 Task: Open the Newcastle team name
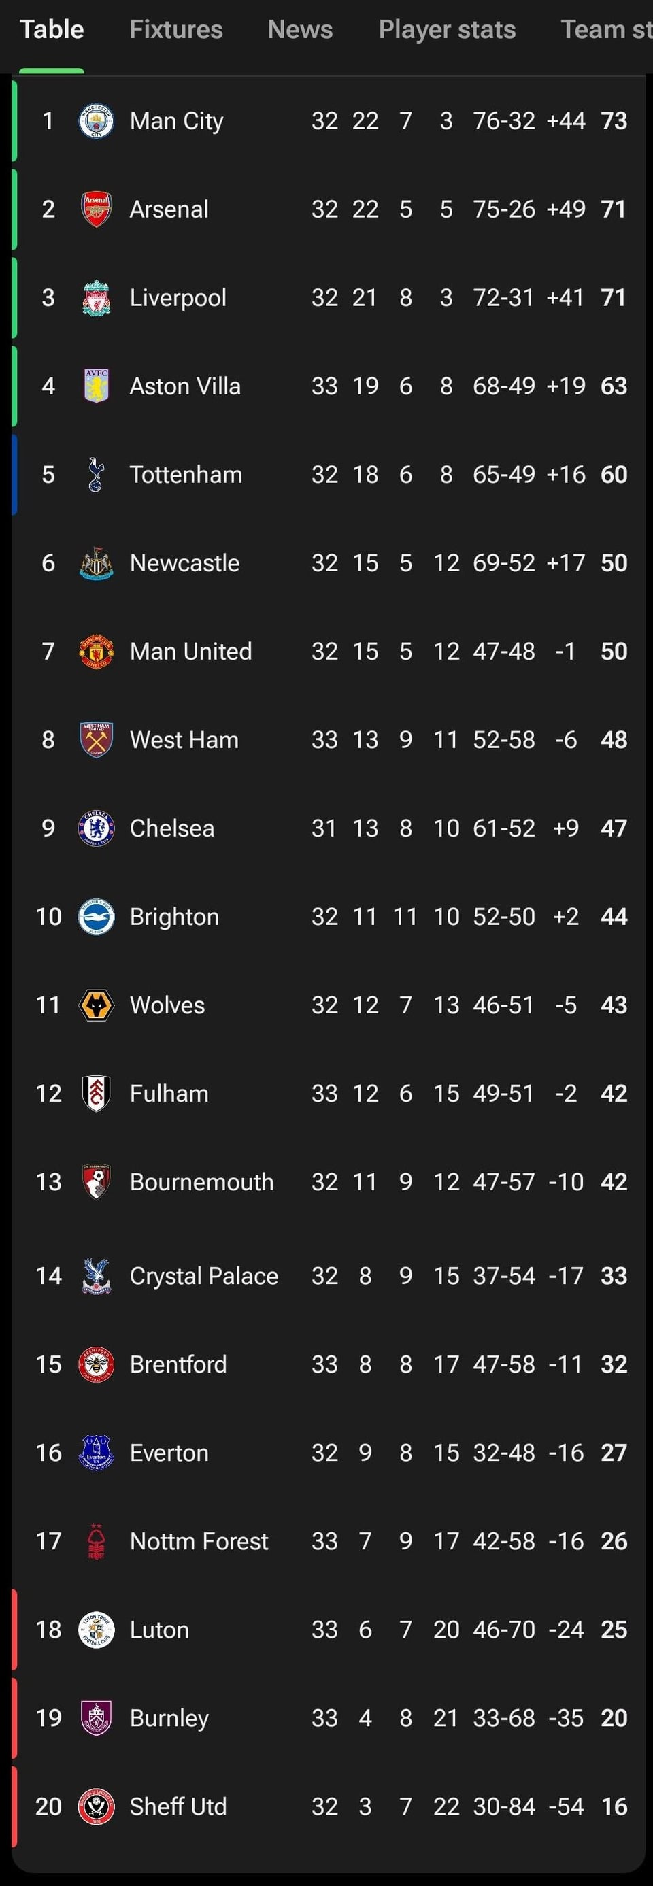coord(184,563)
